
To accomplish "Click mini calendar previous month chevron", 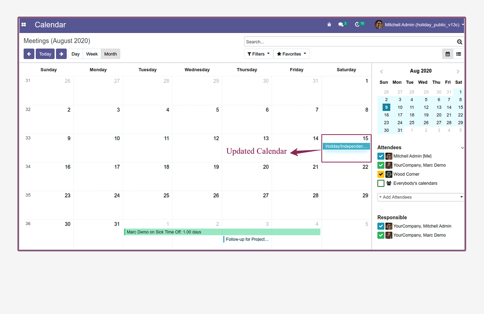I will click(x=382, y=71).
